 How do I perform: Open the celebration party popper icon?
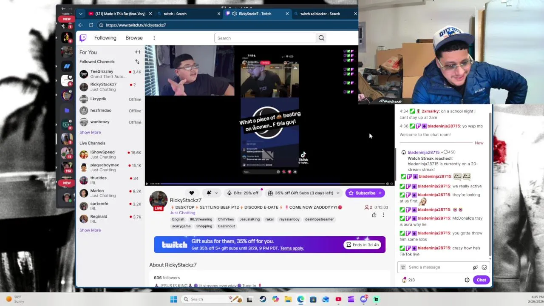point(475,267)
